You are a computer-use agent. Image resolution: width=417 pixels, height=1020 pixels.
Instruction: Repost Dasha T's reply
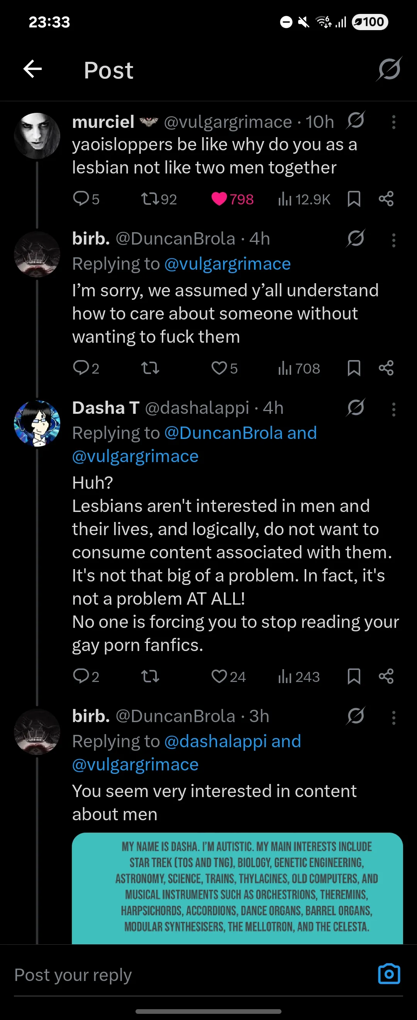click(150, 676)
